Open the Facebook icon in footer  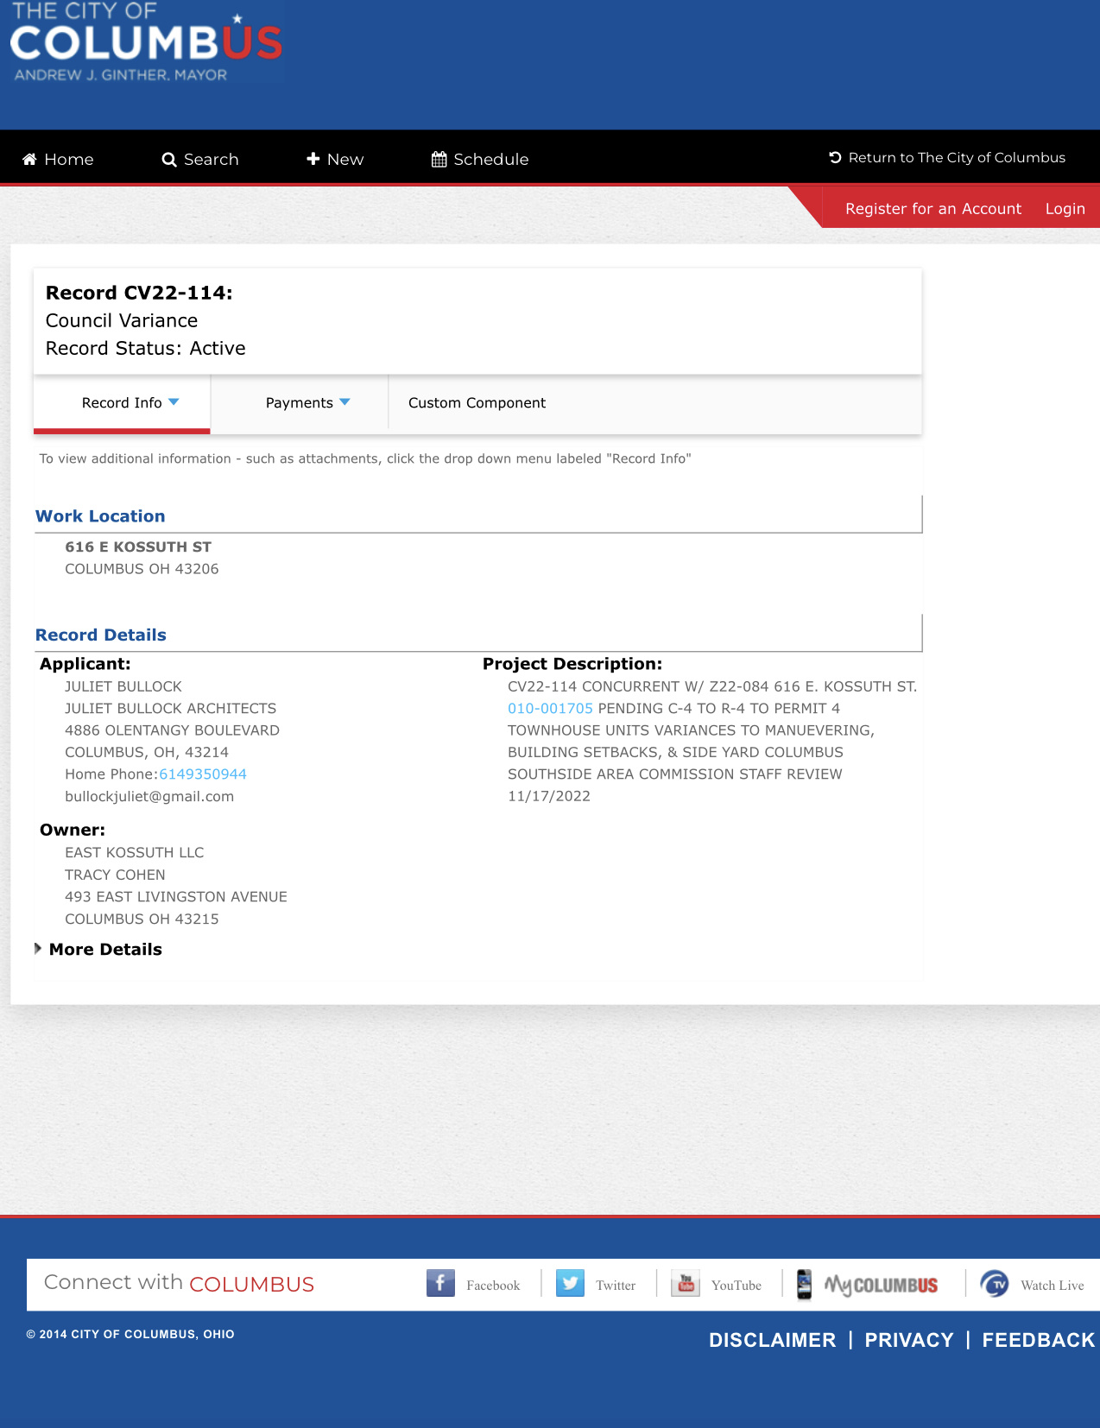[440, 1283]
